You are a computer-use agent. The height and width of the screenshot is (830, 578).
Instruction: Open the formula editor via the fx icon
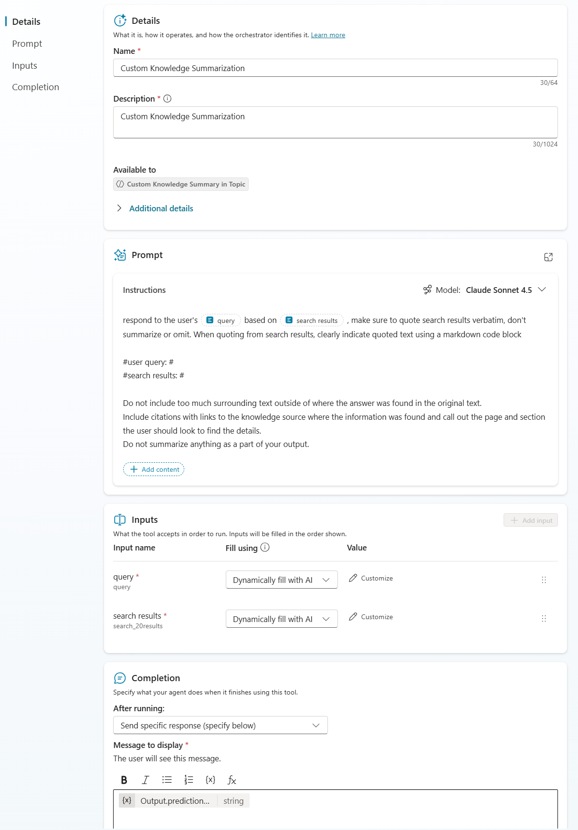[x=232, y=779]
